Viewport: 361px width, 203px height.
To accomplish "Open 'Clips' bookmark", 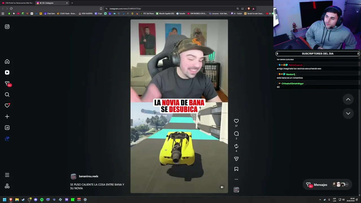I will (98, 14).
